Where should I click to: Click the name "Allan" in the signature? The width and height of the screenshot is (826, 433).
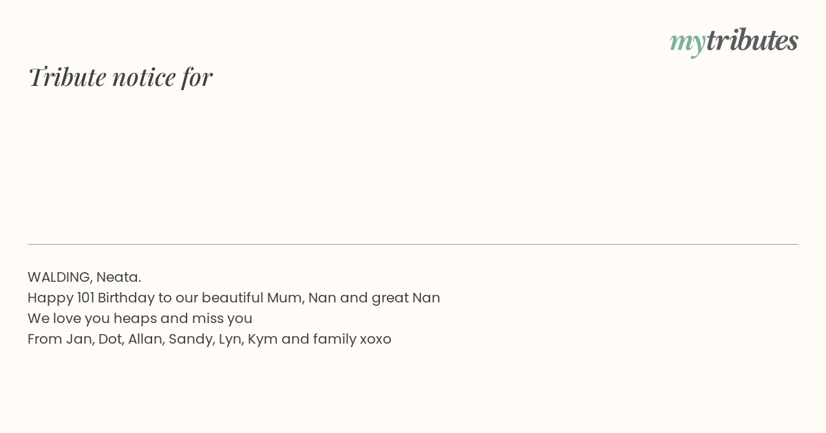[145, 339]
